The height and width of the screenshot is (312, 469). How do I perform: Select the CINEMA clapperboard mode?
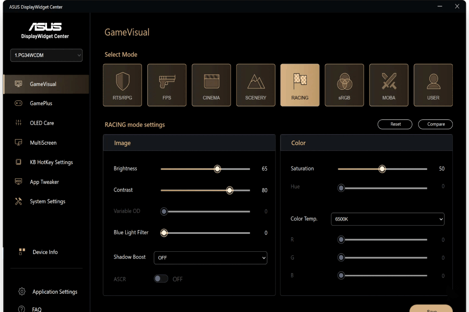211,85
